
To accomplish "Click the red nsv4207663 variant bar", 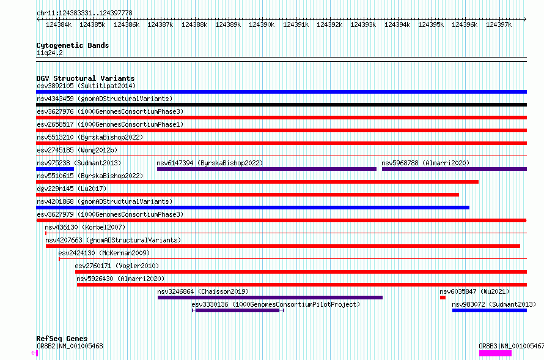I will click(x=283, y=246).
